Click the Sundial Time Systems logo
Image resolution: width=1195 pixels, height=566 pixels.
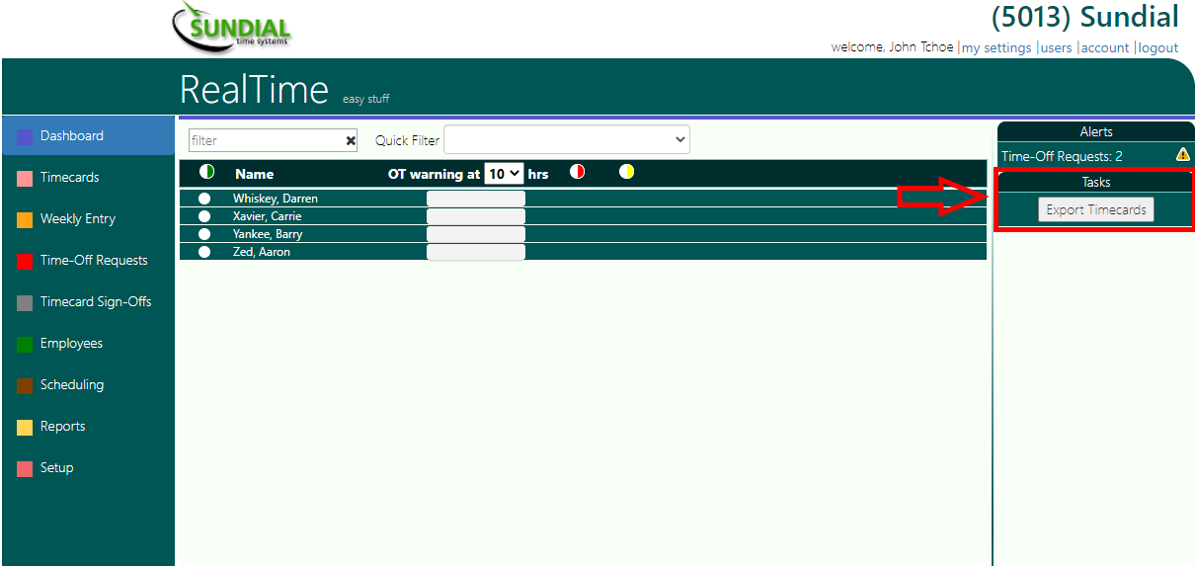point(231,27)
